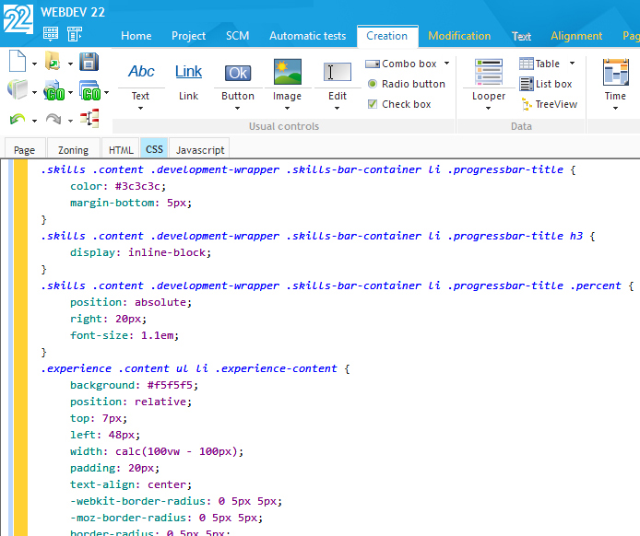Open the Text ribbon tab

pyautogui.click(x=521, y=36)
